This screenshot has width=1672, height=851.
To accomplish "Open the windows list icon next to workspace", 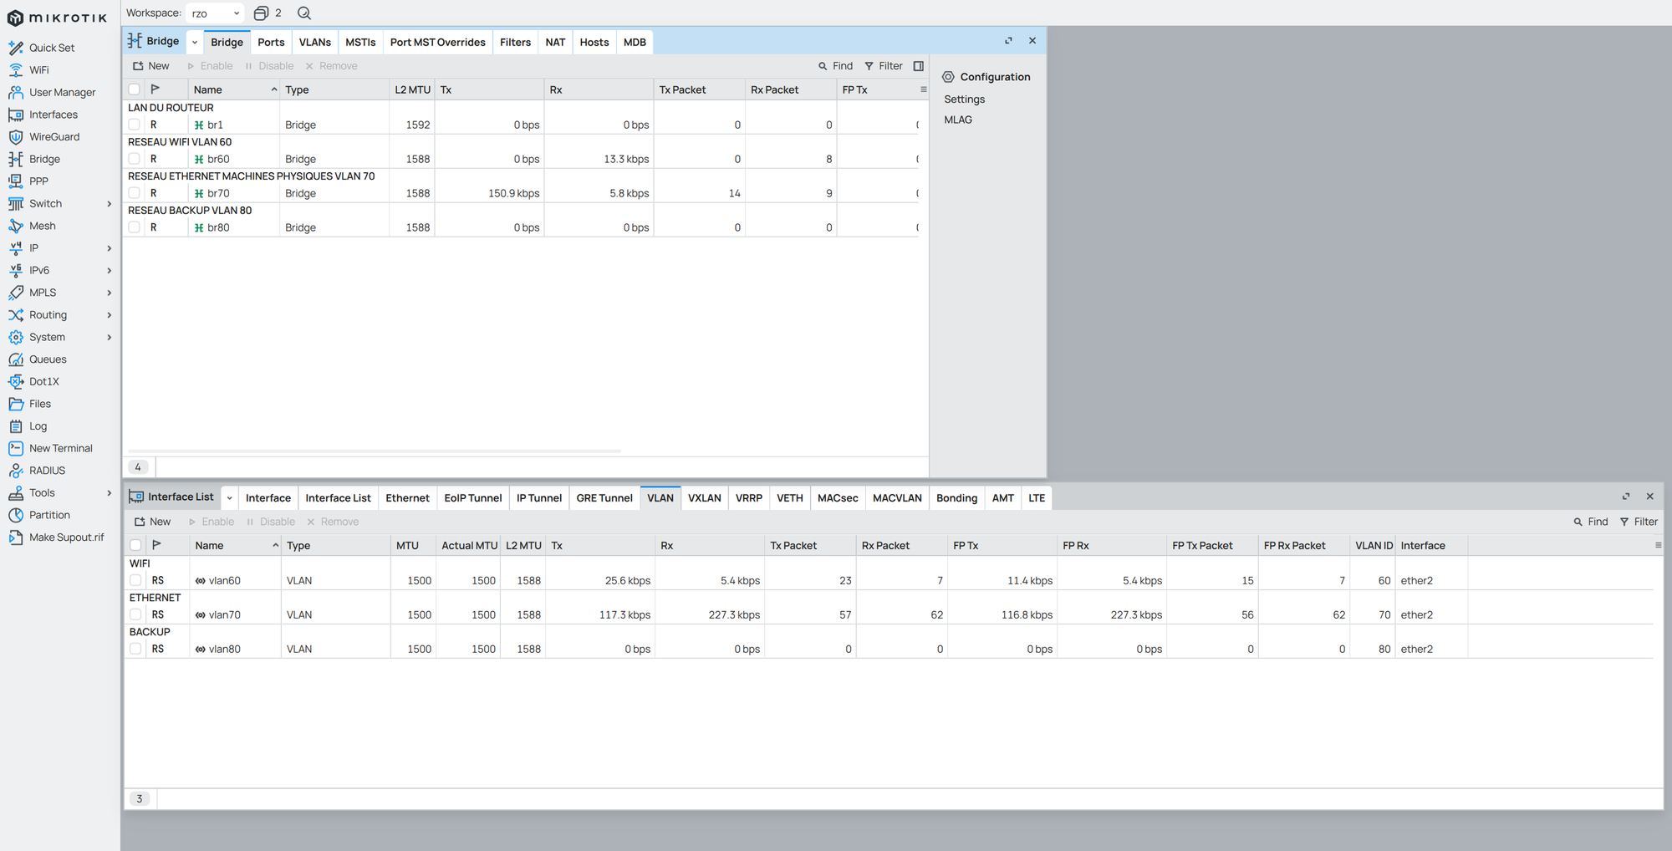I will (262, 13).
